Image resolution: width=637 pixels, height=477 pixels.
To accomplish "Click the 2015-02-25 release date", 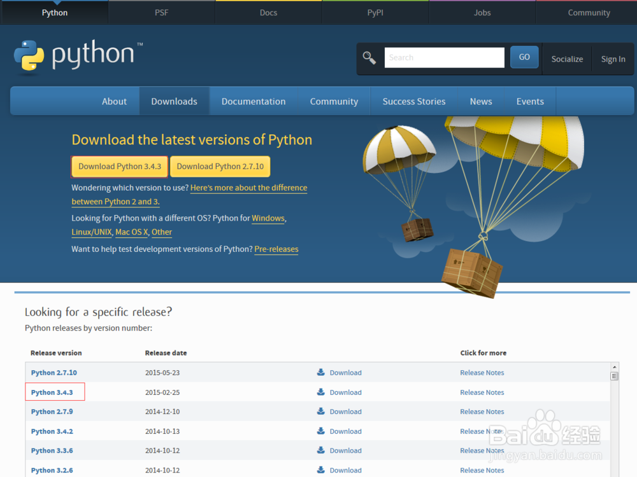I will click(162, 392).
